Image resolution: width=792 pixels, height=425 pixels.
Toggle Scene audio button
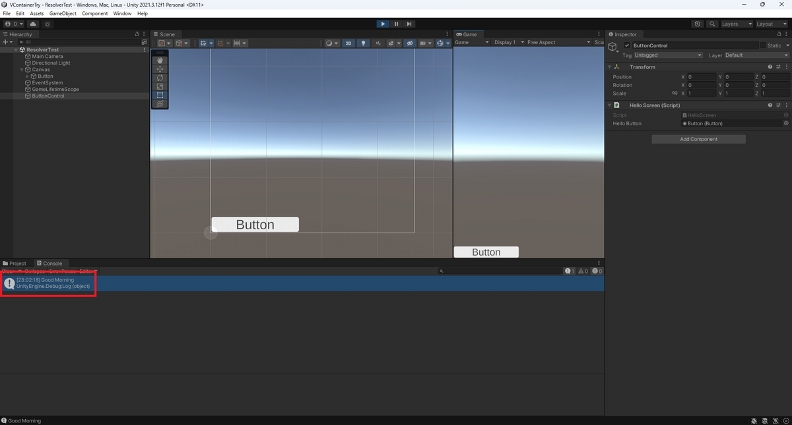[x=379, y=43]
